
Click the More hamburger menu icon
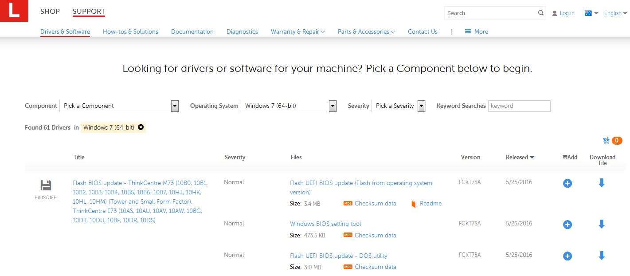coord(468,32)
